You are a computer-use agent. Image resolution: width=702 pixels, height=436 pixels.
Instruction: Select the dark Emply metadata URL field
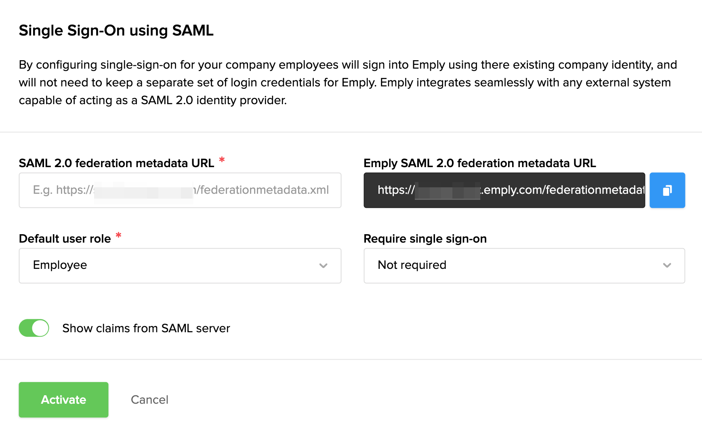[504, 190]
